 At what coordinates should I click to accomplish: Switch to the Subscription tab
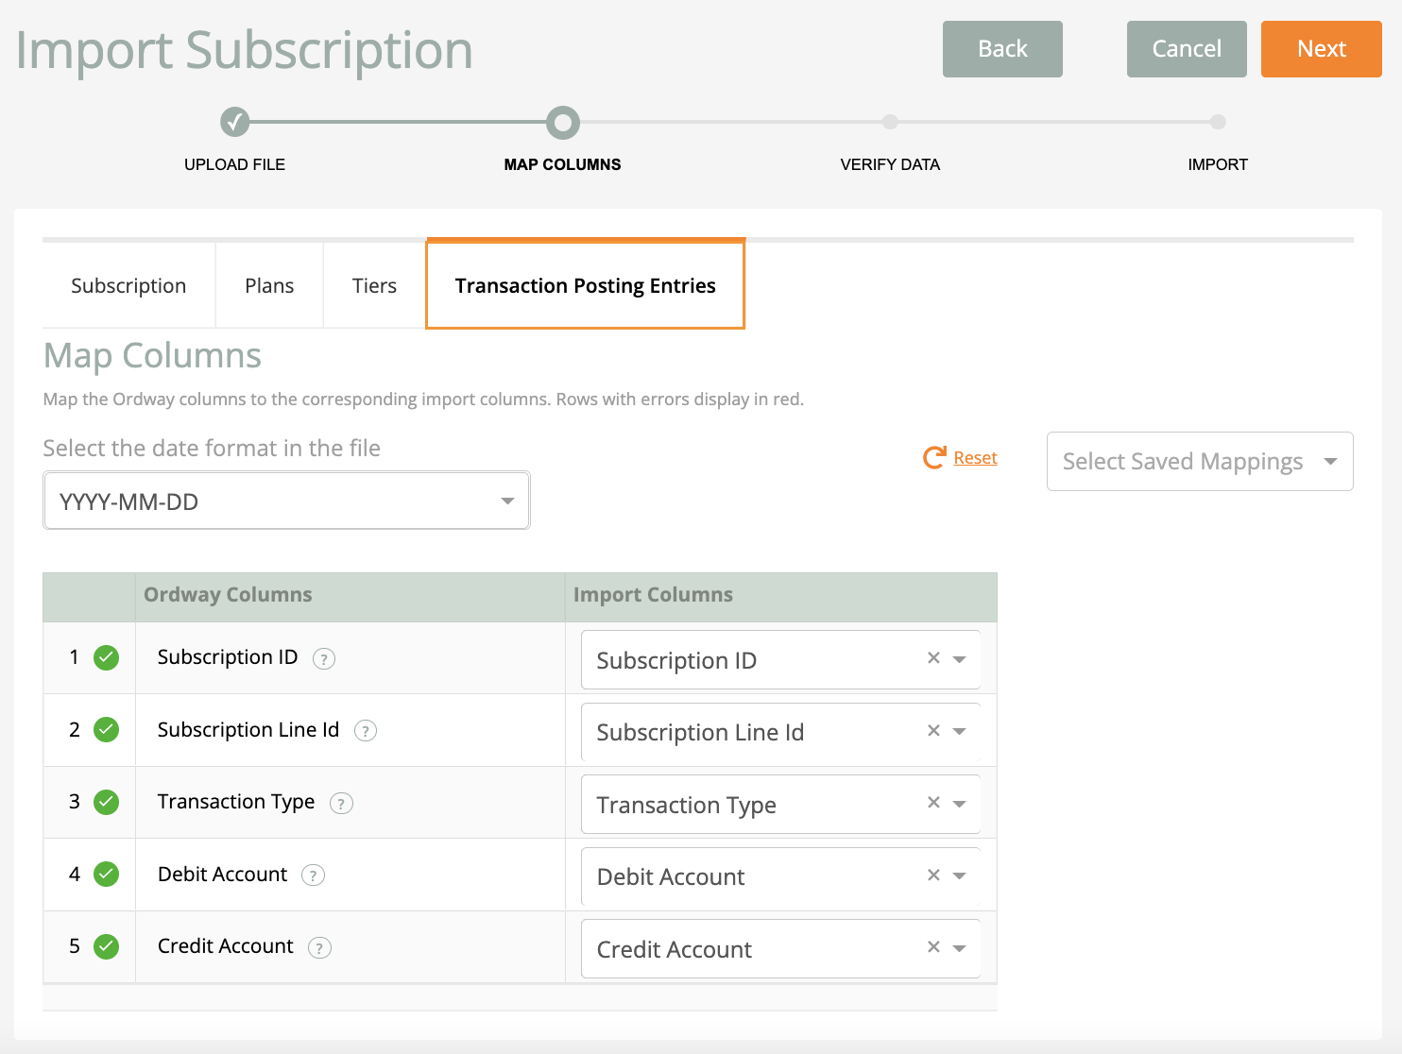(128, 285)
